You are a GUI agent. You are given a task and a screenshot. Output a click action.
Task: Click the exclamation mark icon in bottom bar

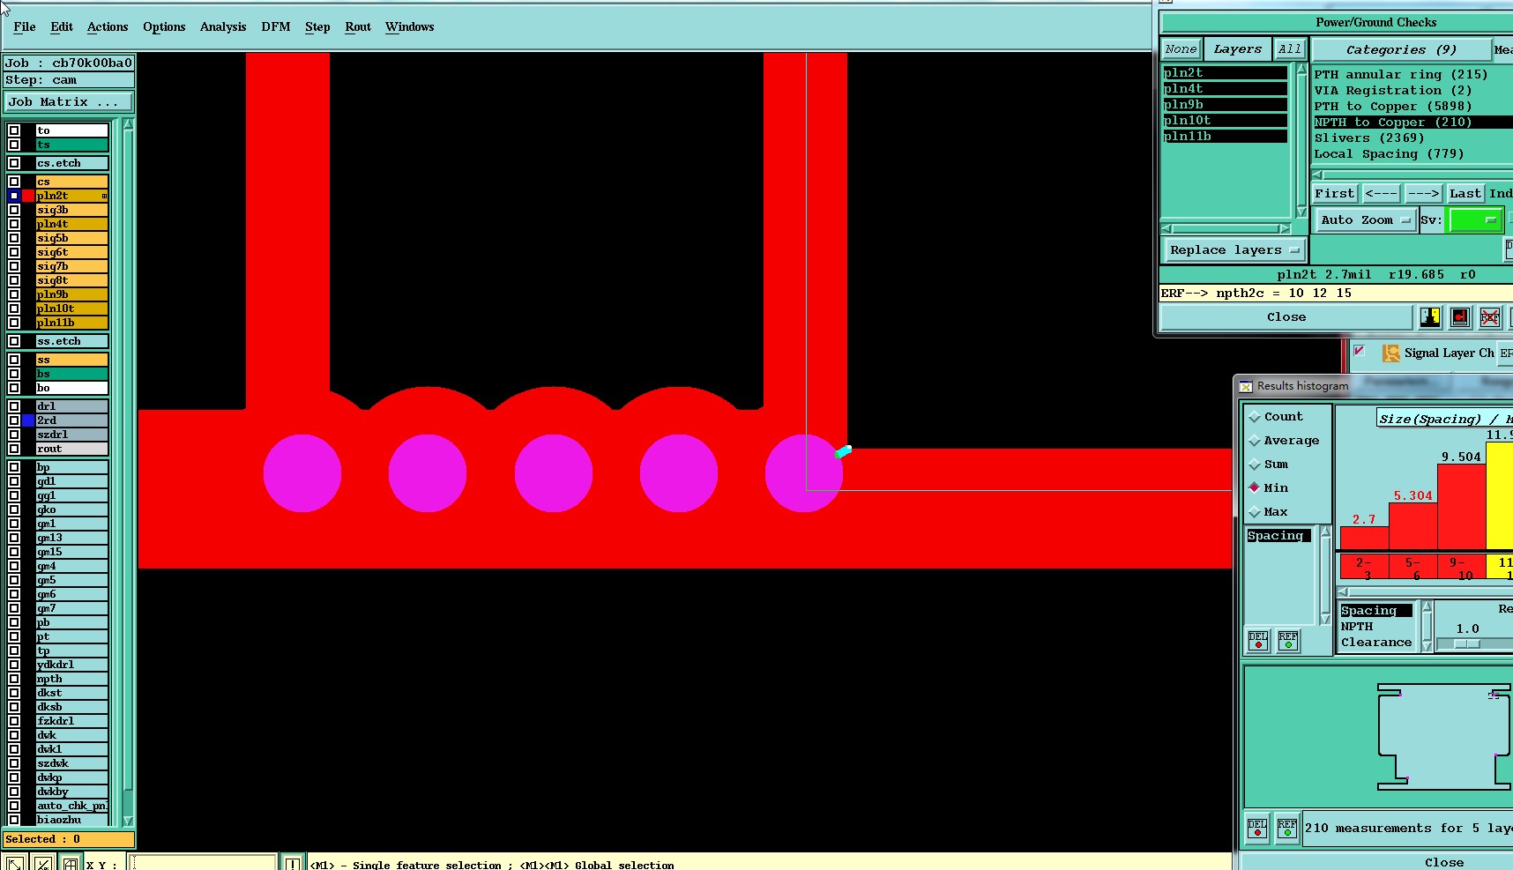(x=292, y=863)
